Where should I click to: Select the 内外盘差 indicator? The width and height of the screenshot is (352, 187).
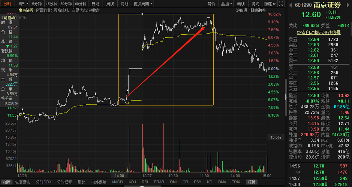click(99, 182)
